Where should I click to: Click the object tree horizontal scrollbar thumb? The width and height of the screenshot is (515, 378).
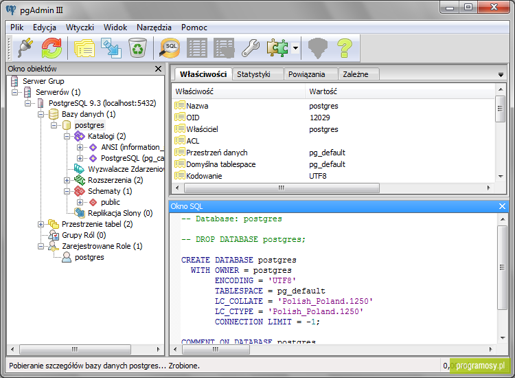tap(75, 349)
